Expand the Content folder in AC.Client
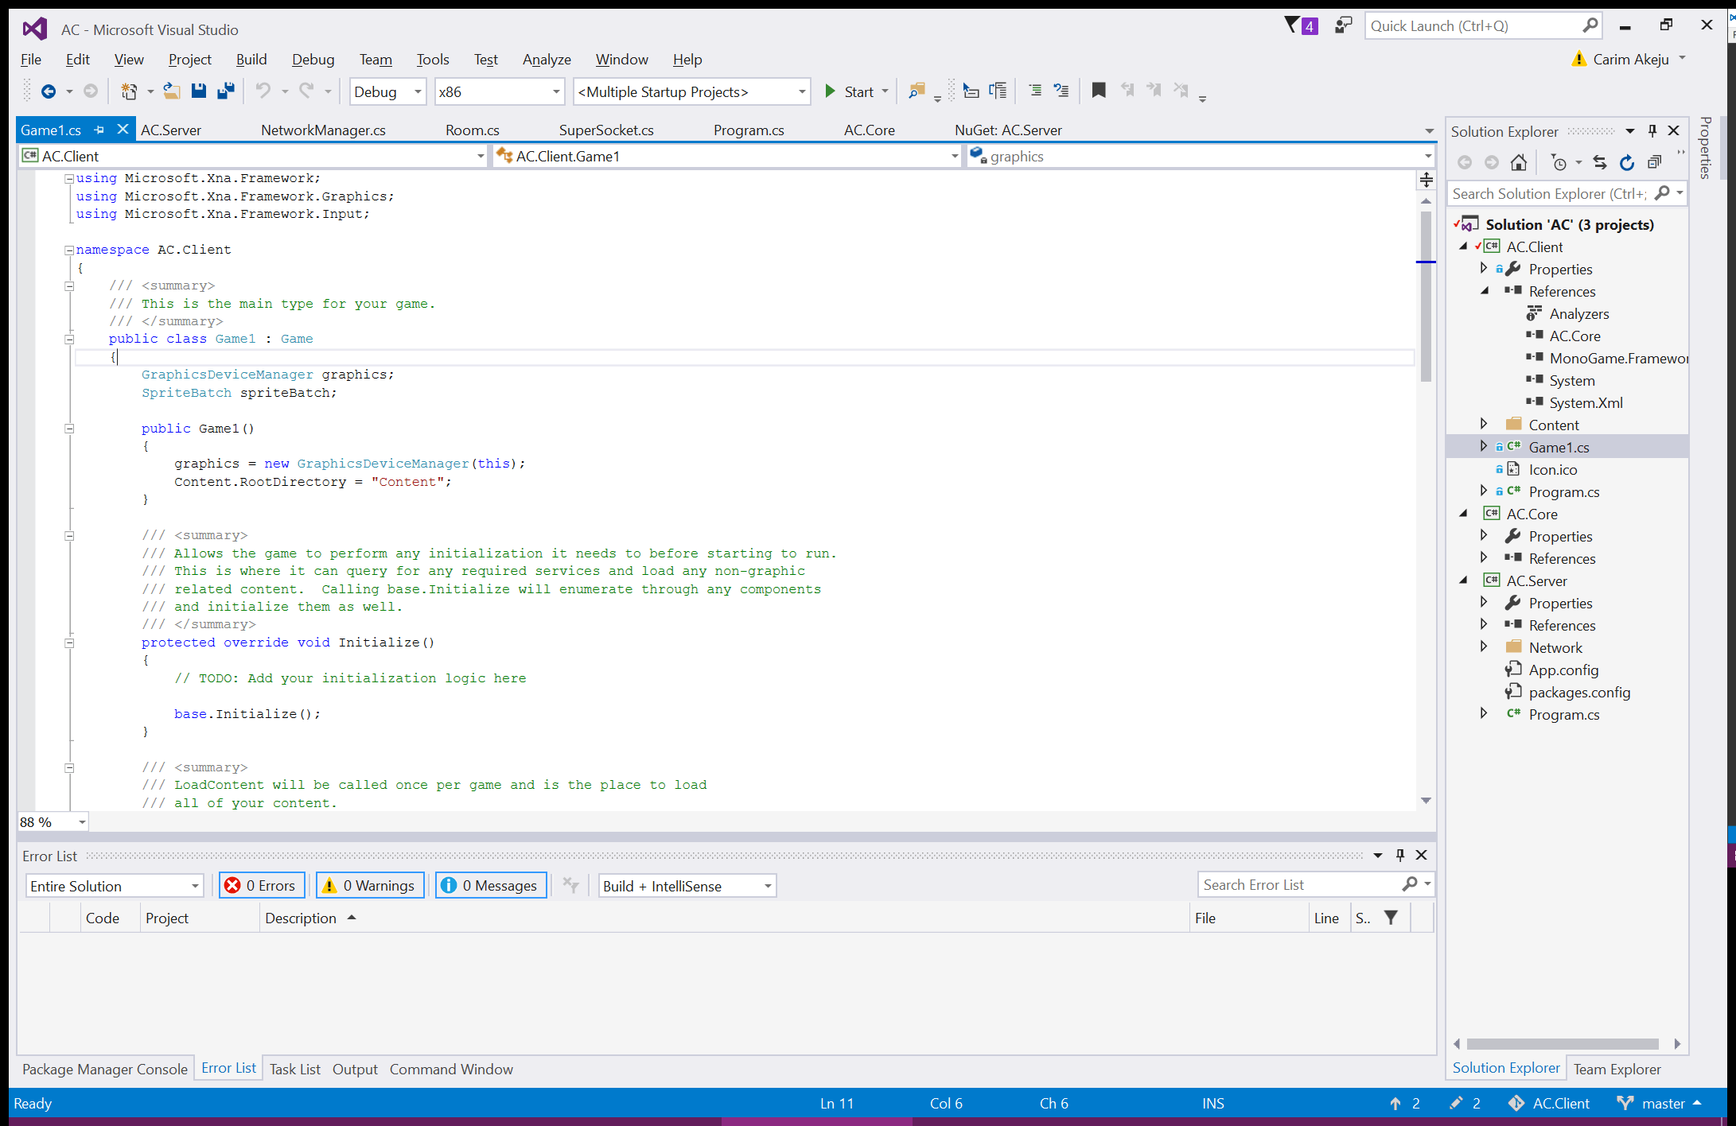This screenshot has width=1736, height=1126. pos(1483,425)
